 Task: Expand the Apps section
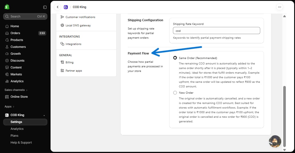click(9, 107)
